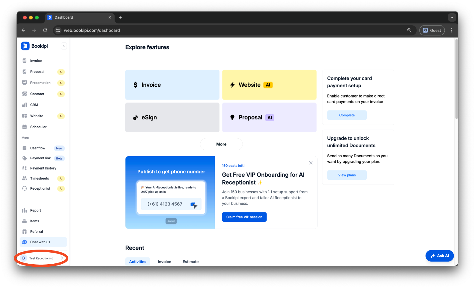Click the site information icon in address bar
This screenshot has height=288, width=475.
click(58, 30)
